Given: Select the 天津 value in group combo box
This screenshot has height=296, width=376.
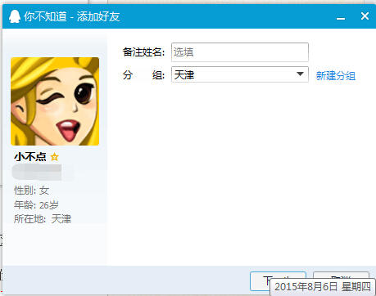Looking at the screenshot, I should 184,74.
